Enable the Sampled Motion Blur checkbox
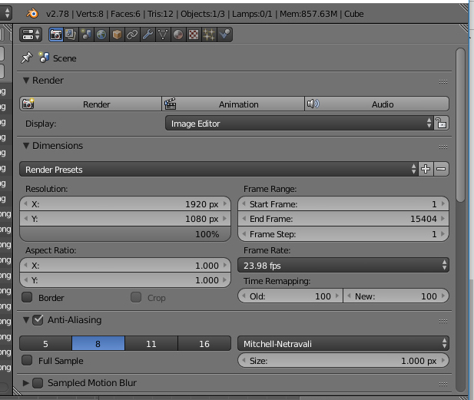The height and width of the screenshot is (400, 474). click(x=38, y=383)
